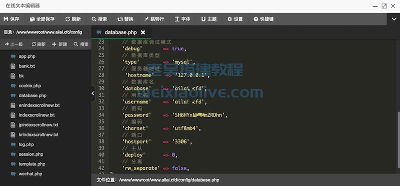Screen dimensions: 400x186
Task: Collapse the file sidebar with the arrow handle
Action: click(x=93, y=93)
